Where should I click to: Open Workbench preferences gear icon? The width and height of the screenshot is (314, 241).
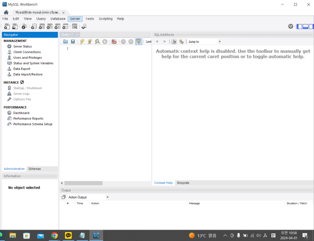[x=290, y=26]
